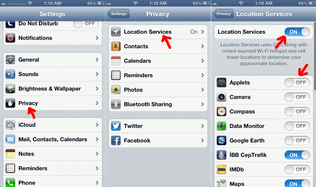Select the Bluetooth Sharing icon
316x187 pixels.
click(116, 104)
